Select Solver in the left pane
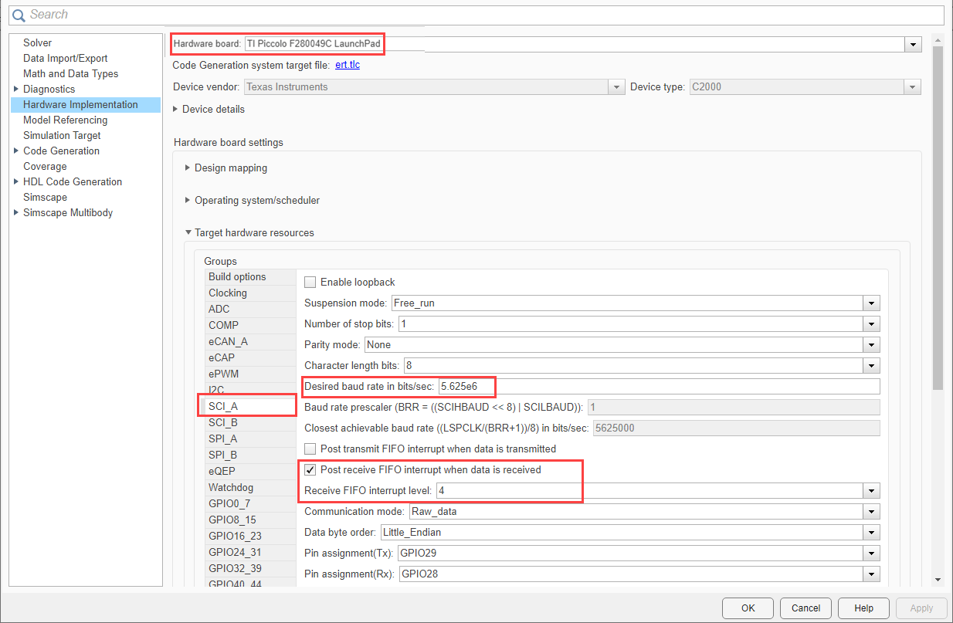The height and width of the screenshot is (623, 953). point(38,42)
